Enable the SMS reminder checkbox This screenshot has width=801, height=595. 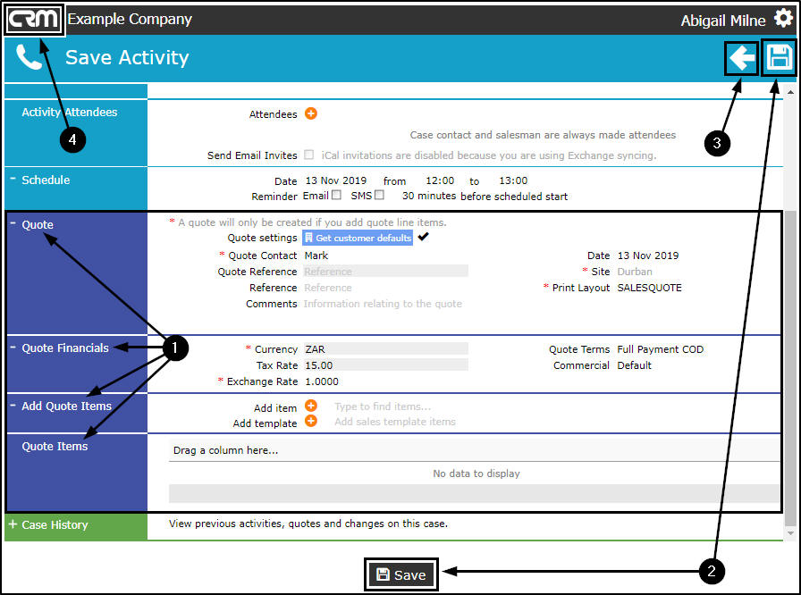379,195
